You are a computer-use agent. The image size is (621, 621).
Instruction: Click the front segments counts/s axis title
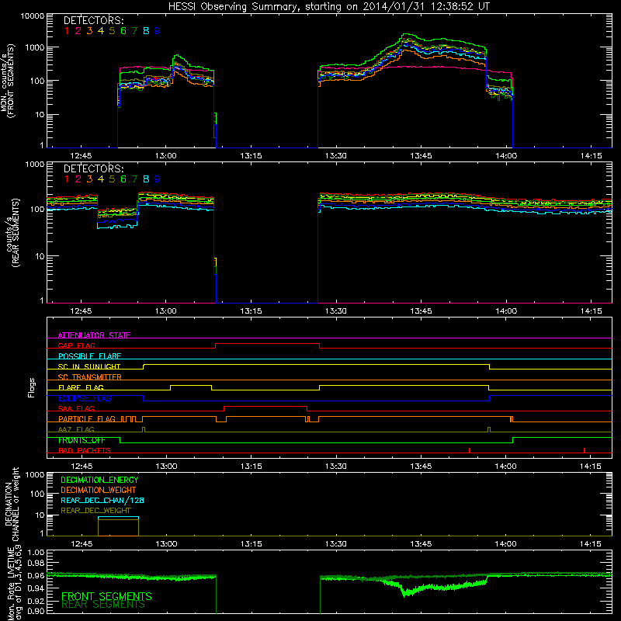pos(7,81)
